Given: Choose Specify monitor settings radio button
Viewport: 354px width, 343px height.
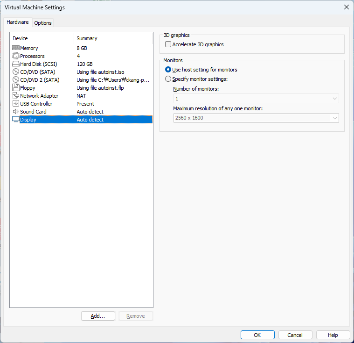Looking at the screenshot, I should 168,79.
